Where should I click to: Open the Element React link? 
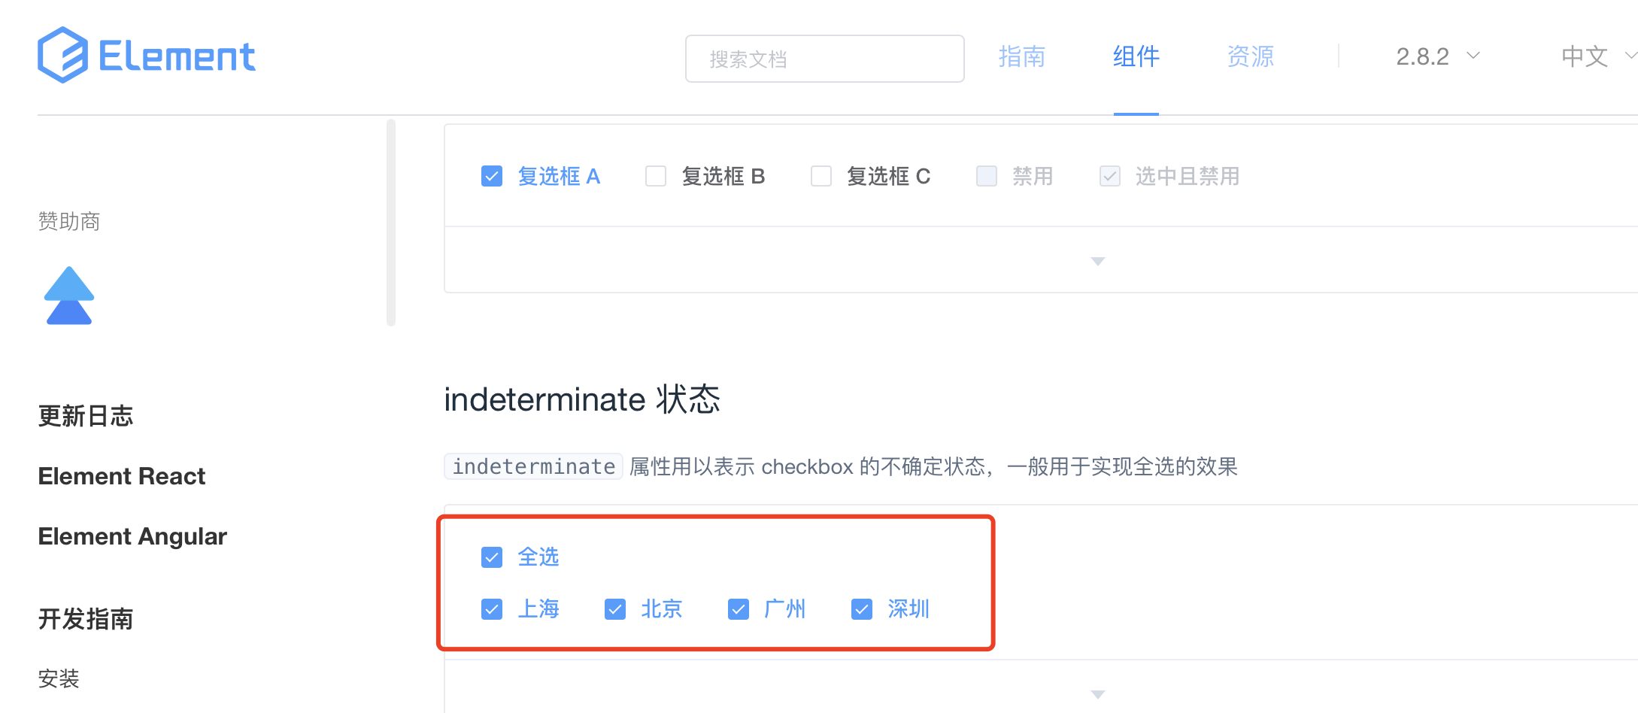click(x=122, y=476)
